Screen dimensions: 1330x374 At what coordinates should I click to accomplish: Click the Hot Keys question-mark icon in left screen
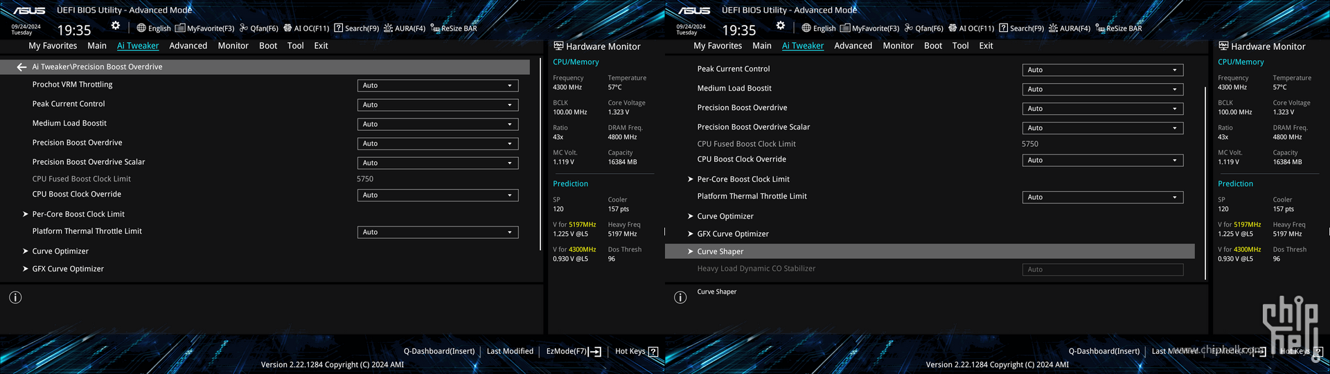[653, 352]
